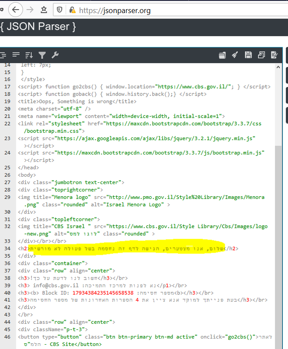Click the edit document pencil icon
Viewport: 288px width, 349px height.
pos(274,55)
